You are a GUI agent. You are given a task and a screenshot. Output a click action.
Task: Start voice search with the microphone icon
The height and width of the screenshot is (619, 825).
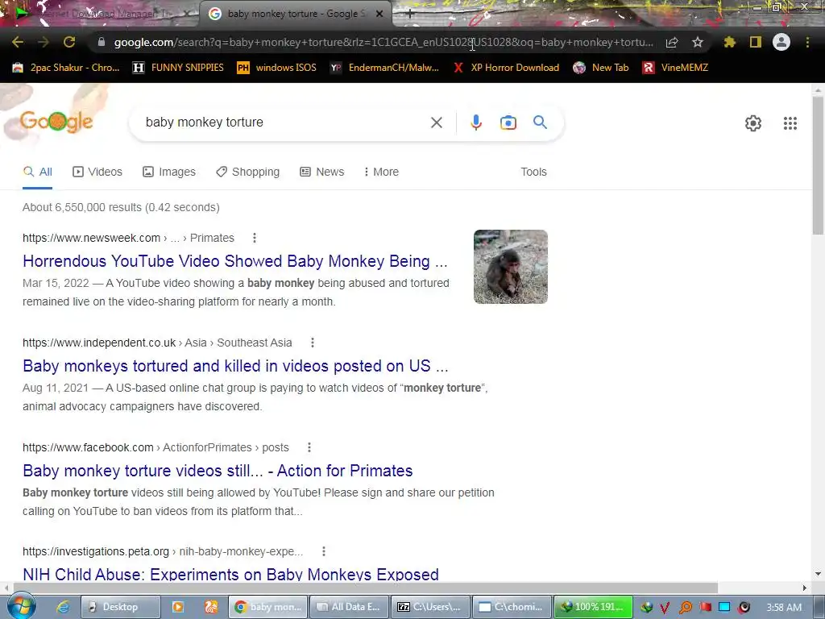click(475, 123)
